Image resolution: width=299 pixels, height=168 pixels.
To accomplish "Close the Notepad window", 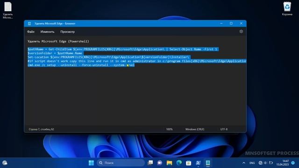I will click(x=241, y=23).
